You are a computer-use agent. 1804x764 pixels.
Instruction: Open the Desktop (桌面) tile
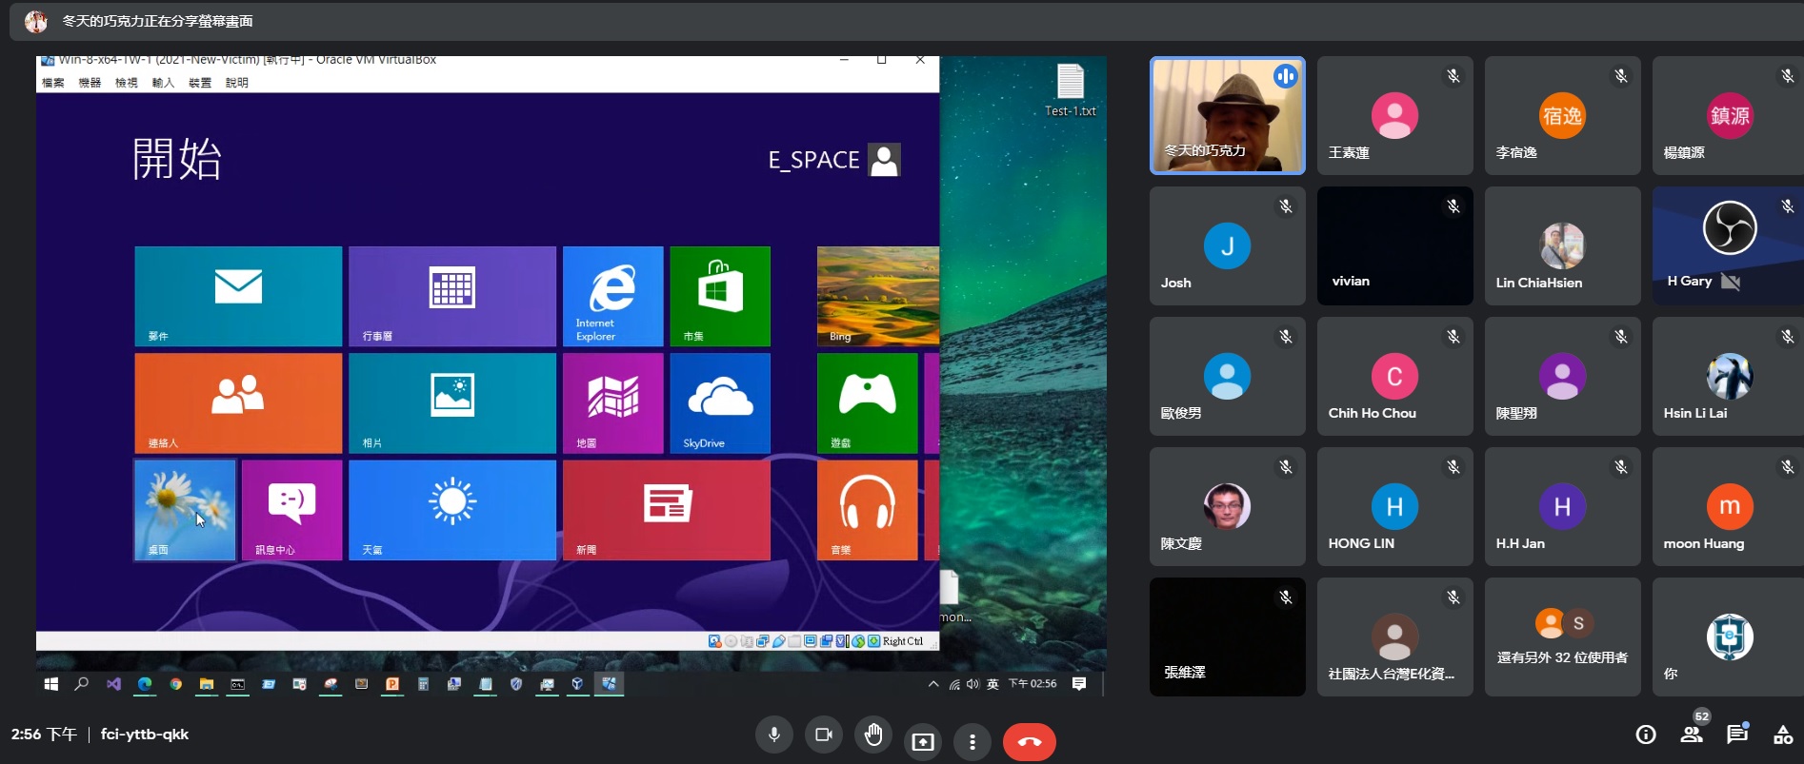185,510
